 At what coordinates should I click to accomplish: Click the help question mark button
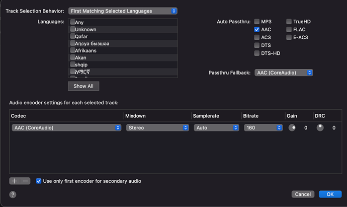pos(13,194)
